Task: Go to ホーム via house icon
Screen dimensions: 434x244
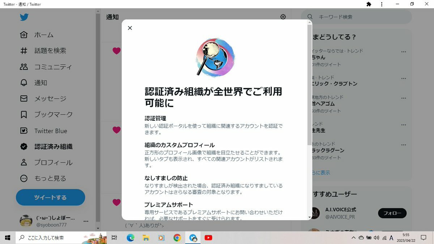Action: coord(24,35)
